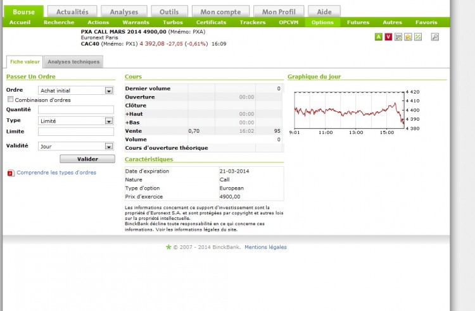Select Futures in green submenu

click(358, 22)
